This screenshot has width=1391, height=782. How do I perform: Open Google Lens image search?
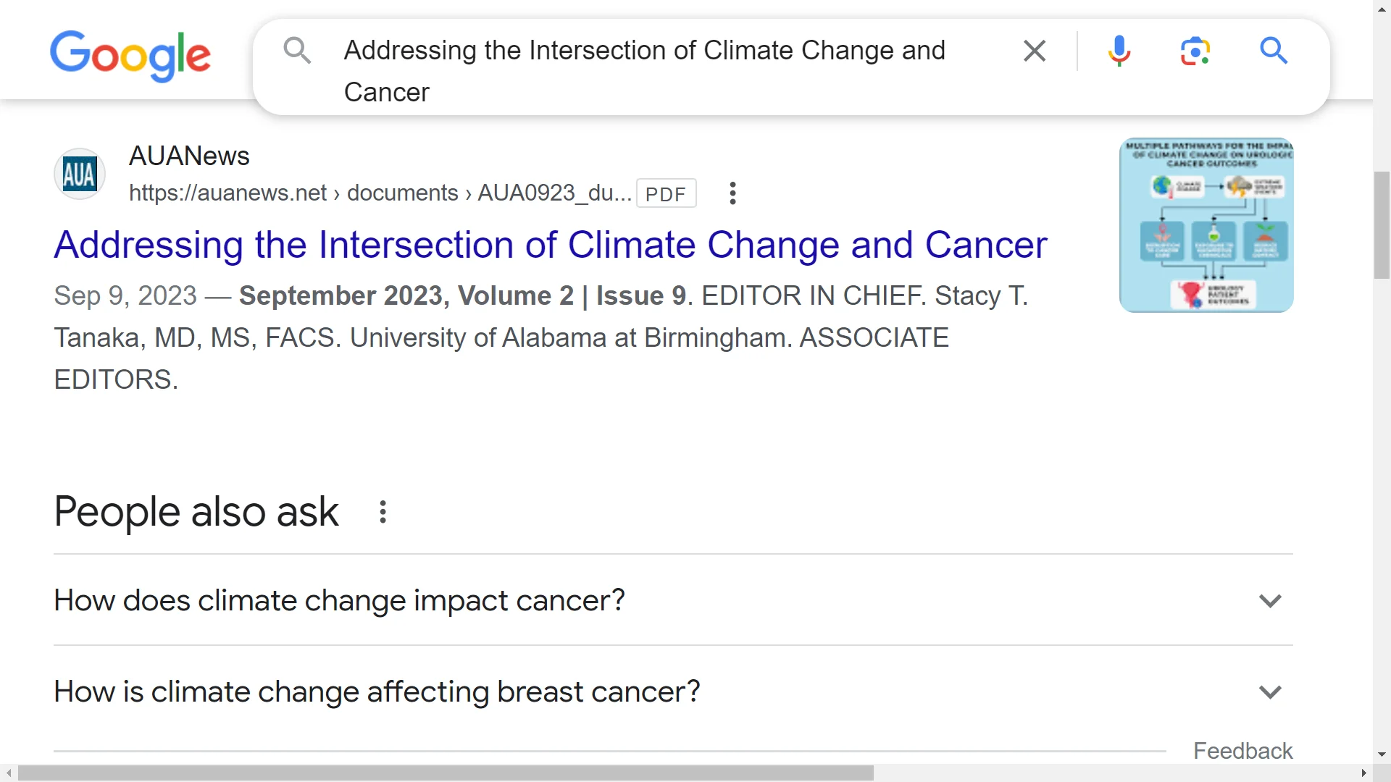click(x=1195, y=51)
